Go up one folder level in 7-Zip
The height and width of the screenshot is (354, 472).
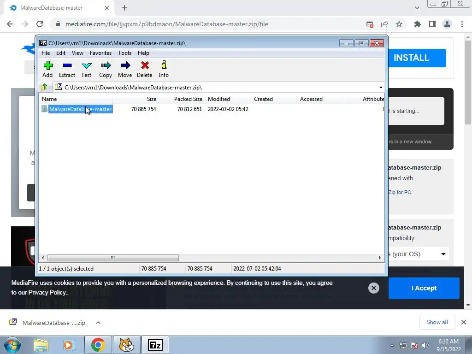coord(44,87)
